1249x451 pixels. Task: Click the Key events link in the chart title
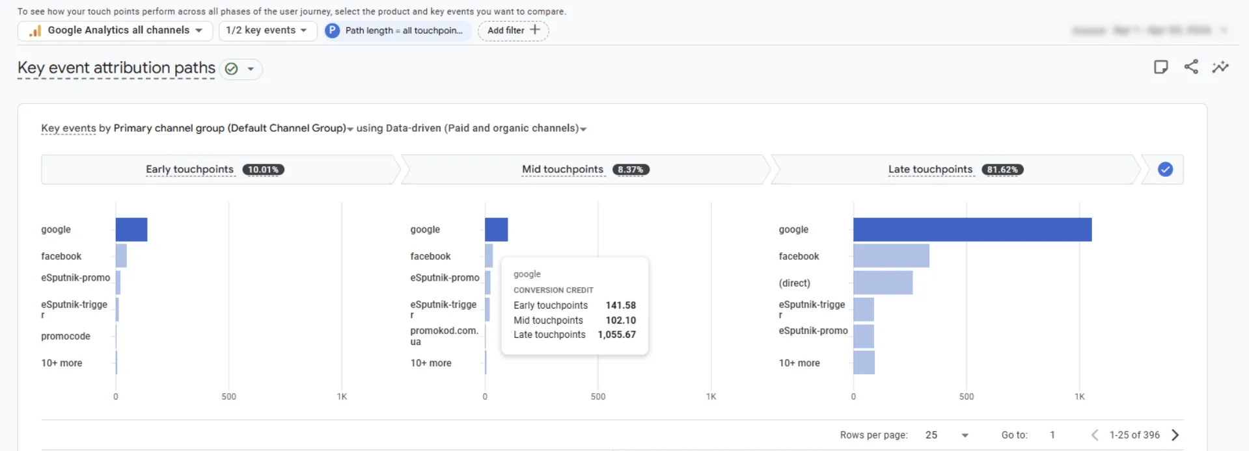coord(68,128)
